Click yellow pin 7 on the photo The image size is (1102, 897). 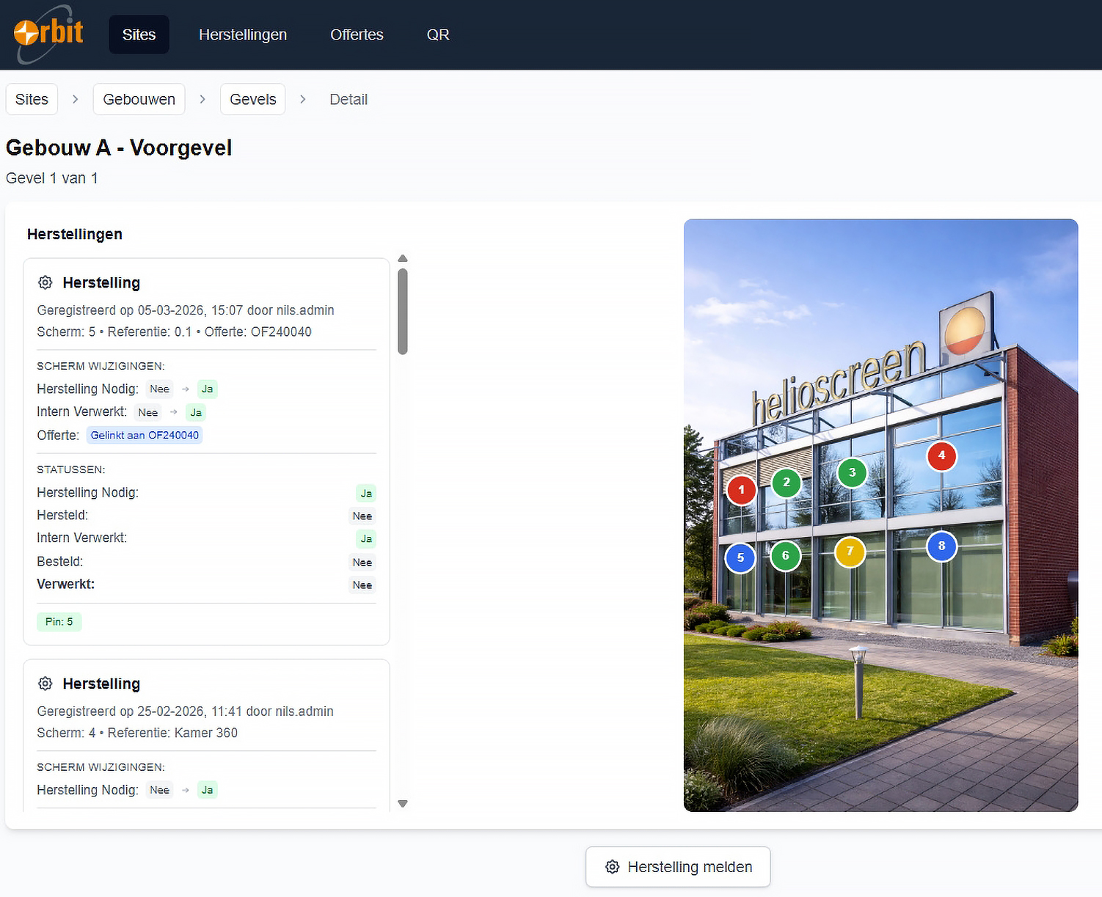pyautogui.click(x=850, y=552)
